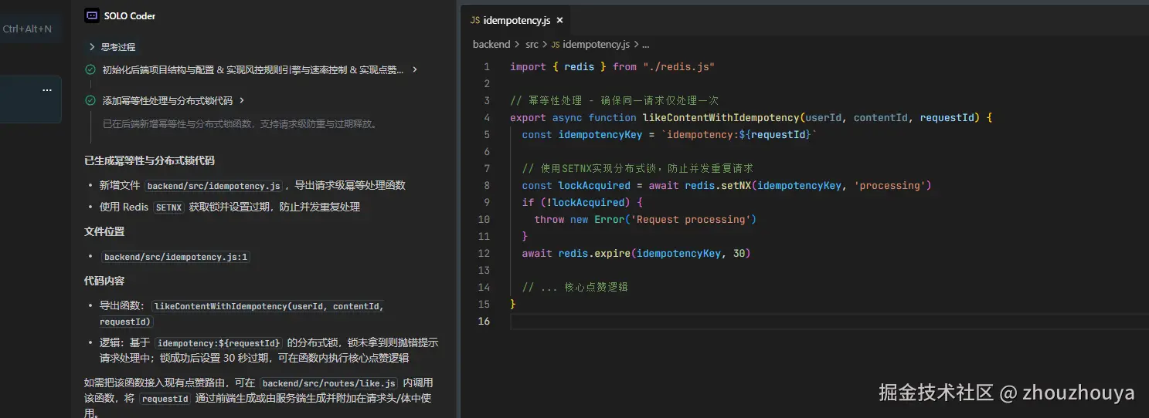Screen dimensions: 1149x418
Task: Click inline code backend/src/idempotency.js in 新增文件 line
Action: [x=214, y=186]
